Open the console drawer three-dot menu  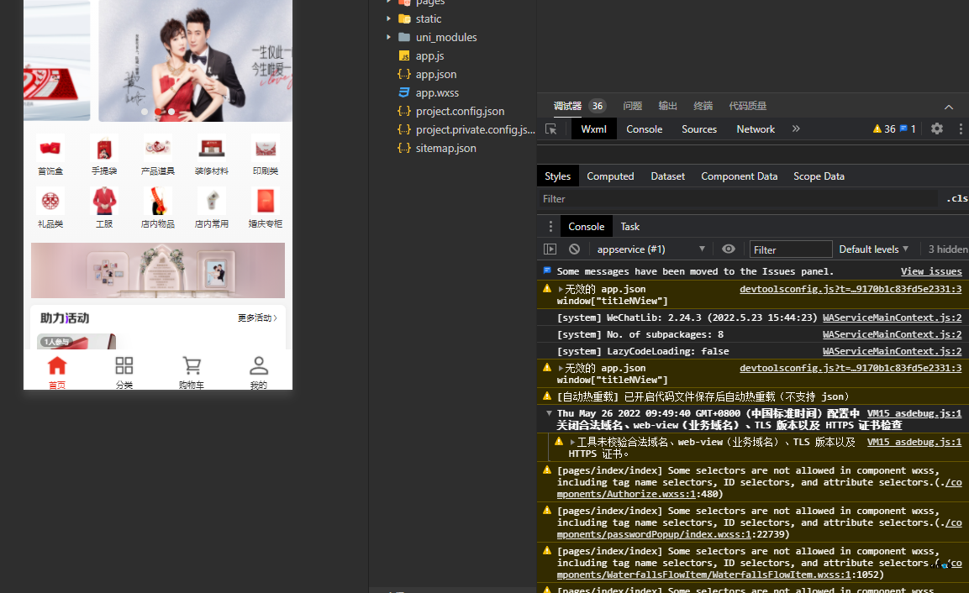[550, 227]
